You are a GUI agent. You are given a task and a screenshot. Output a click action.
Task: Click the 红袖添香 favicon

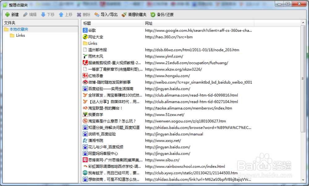(85, 76)
